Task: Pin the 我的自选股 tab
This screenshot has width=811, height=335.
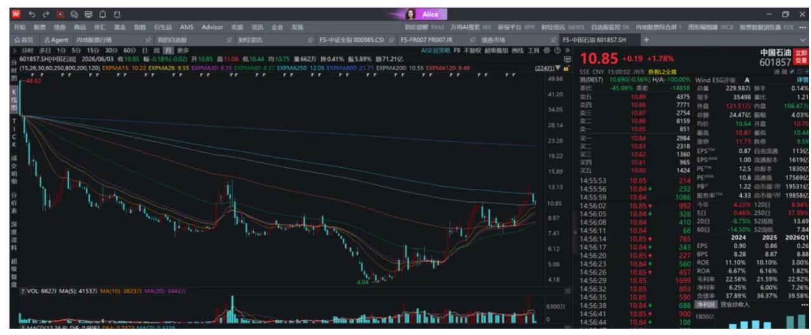Action: (228, 39)
